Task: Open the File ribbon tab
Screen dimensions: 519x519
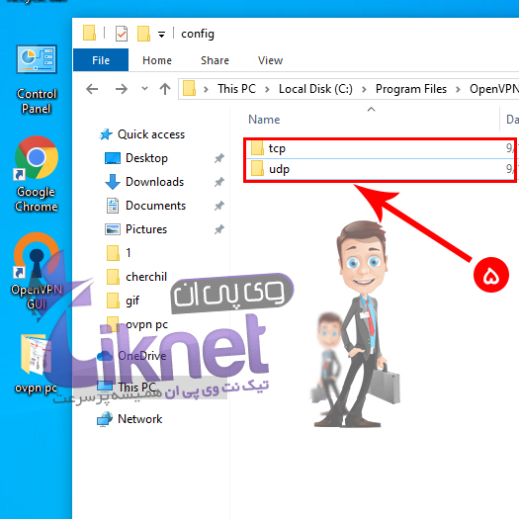Action: pyautogui.click(x=101, y=60)
